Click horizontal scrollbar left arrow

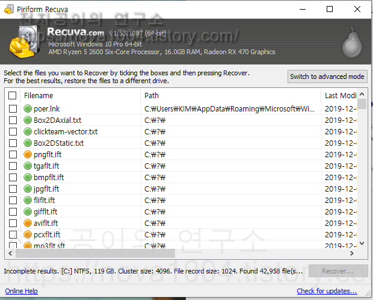(x=10, y=253)
